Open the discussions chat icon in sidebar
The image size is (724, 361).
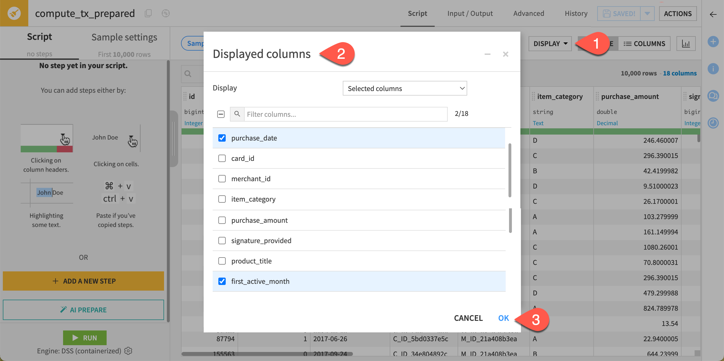713,96
